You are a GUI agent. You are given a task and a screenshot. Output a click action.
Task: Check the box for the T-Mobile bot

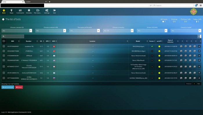coord(4,60)
